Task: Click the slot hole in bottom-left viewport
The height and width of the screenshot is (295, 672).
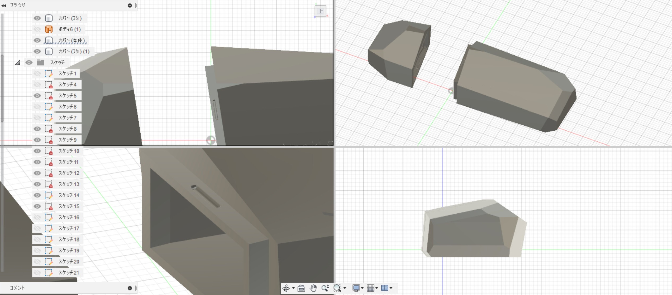Action: (205, 196)
